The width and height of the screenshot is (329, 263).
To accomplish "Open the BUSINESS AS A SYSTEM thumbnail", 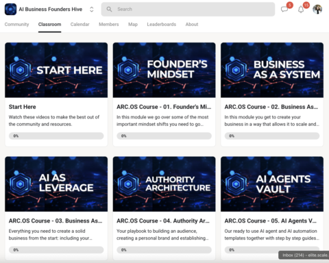I will click(x=272, y=70).
